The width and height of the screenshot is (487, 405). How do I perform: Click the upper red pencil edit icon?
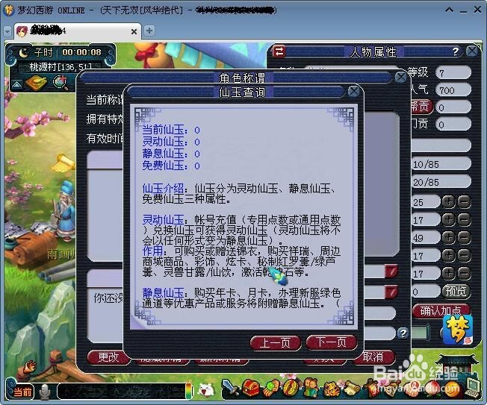[x=391, y=271]
